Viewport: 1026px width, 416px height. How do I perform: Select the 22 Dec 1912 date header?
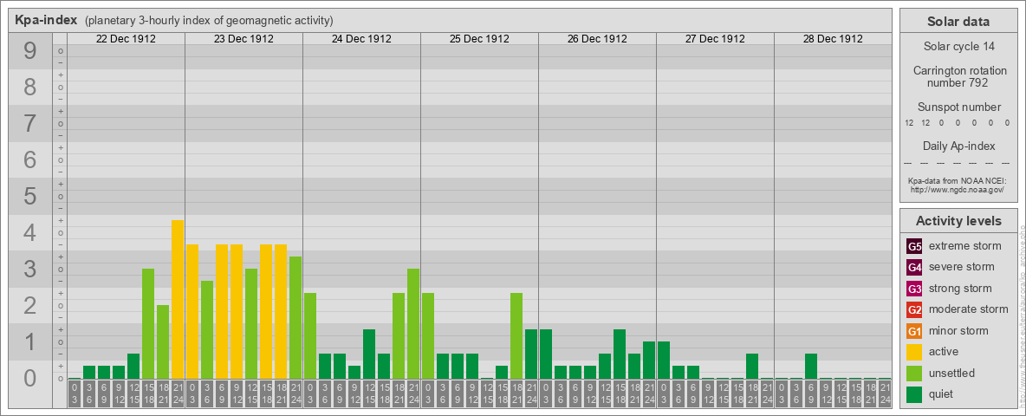[126, 39]
